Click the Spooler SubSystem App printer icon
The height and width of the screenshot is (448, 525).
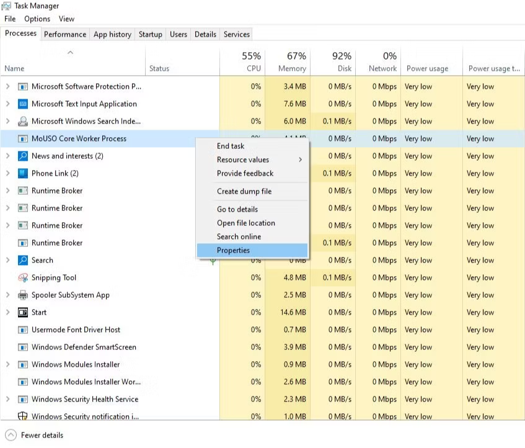tap(22, 295)
